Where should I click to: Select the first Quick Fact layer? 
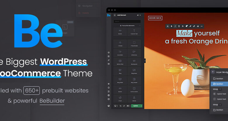pos(221,94)
